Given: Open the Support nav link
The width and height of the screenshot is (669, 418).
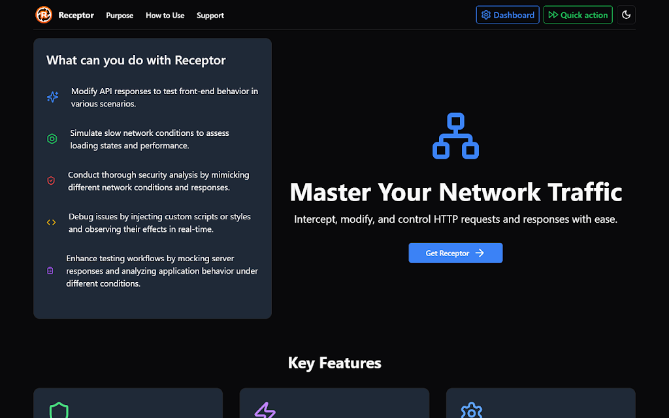Looking at the screenshot, I should 210,16.
